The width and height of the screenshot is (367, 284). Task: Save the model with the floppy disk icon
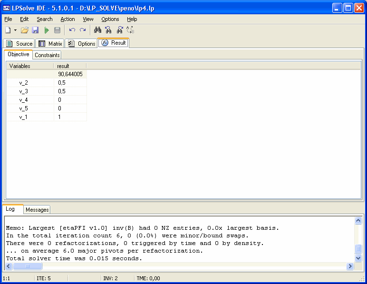[x=35, y=30]
